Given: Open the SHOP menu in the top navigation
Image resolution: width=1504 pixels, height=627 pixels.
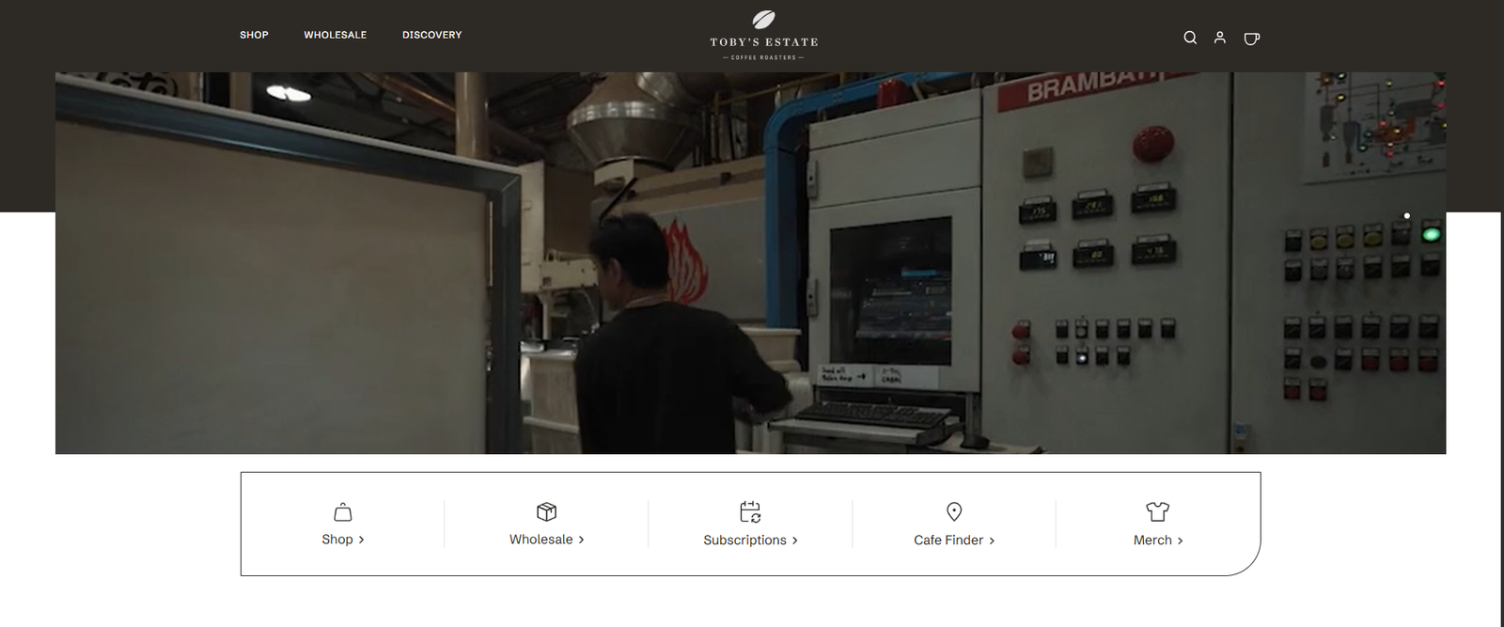Looking at the screenshot, I should click(x=254, y=35).
